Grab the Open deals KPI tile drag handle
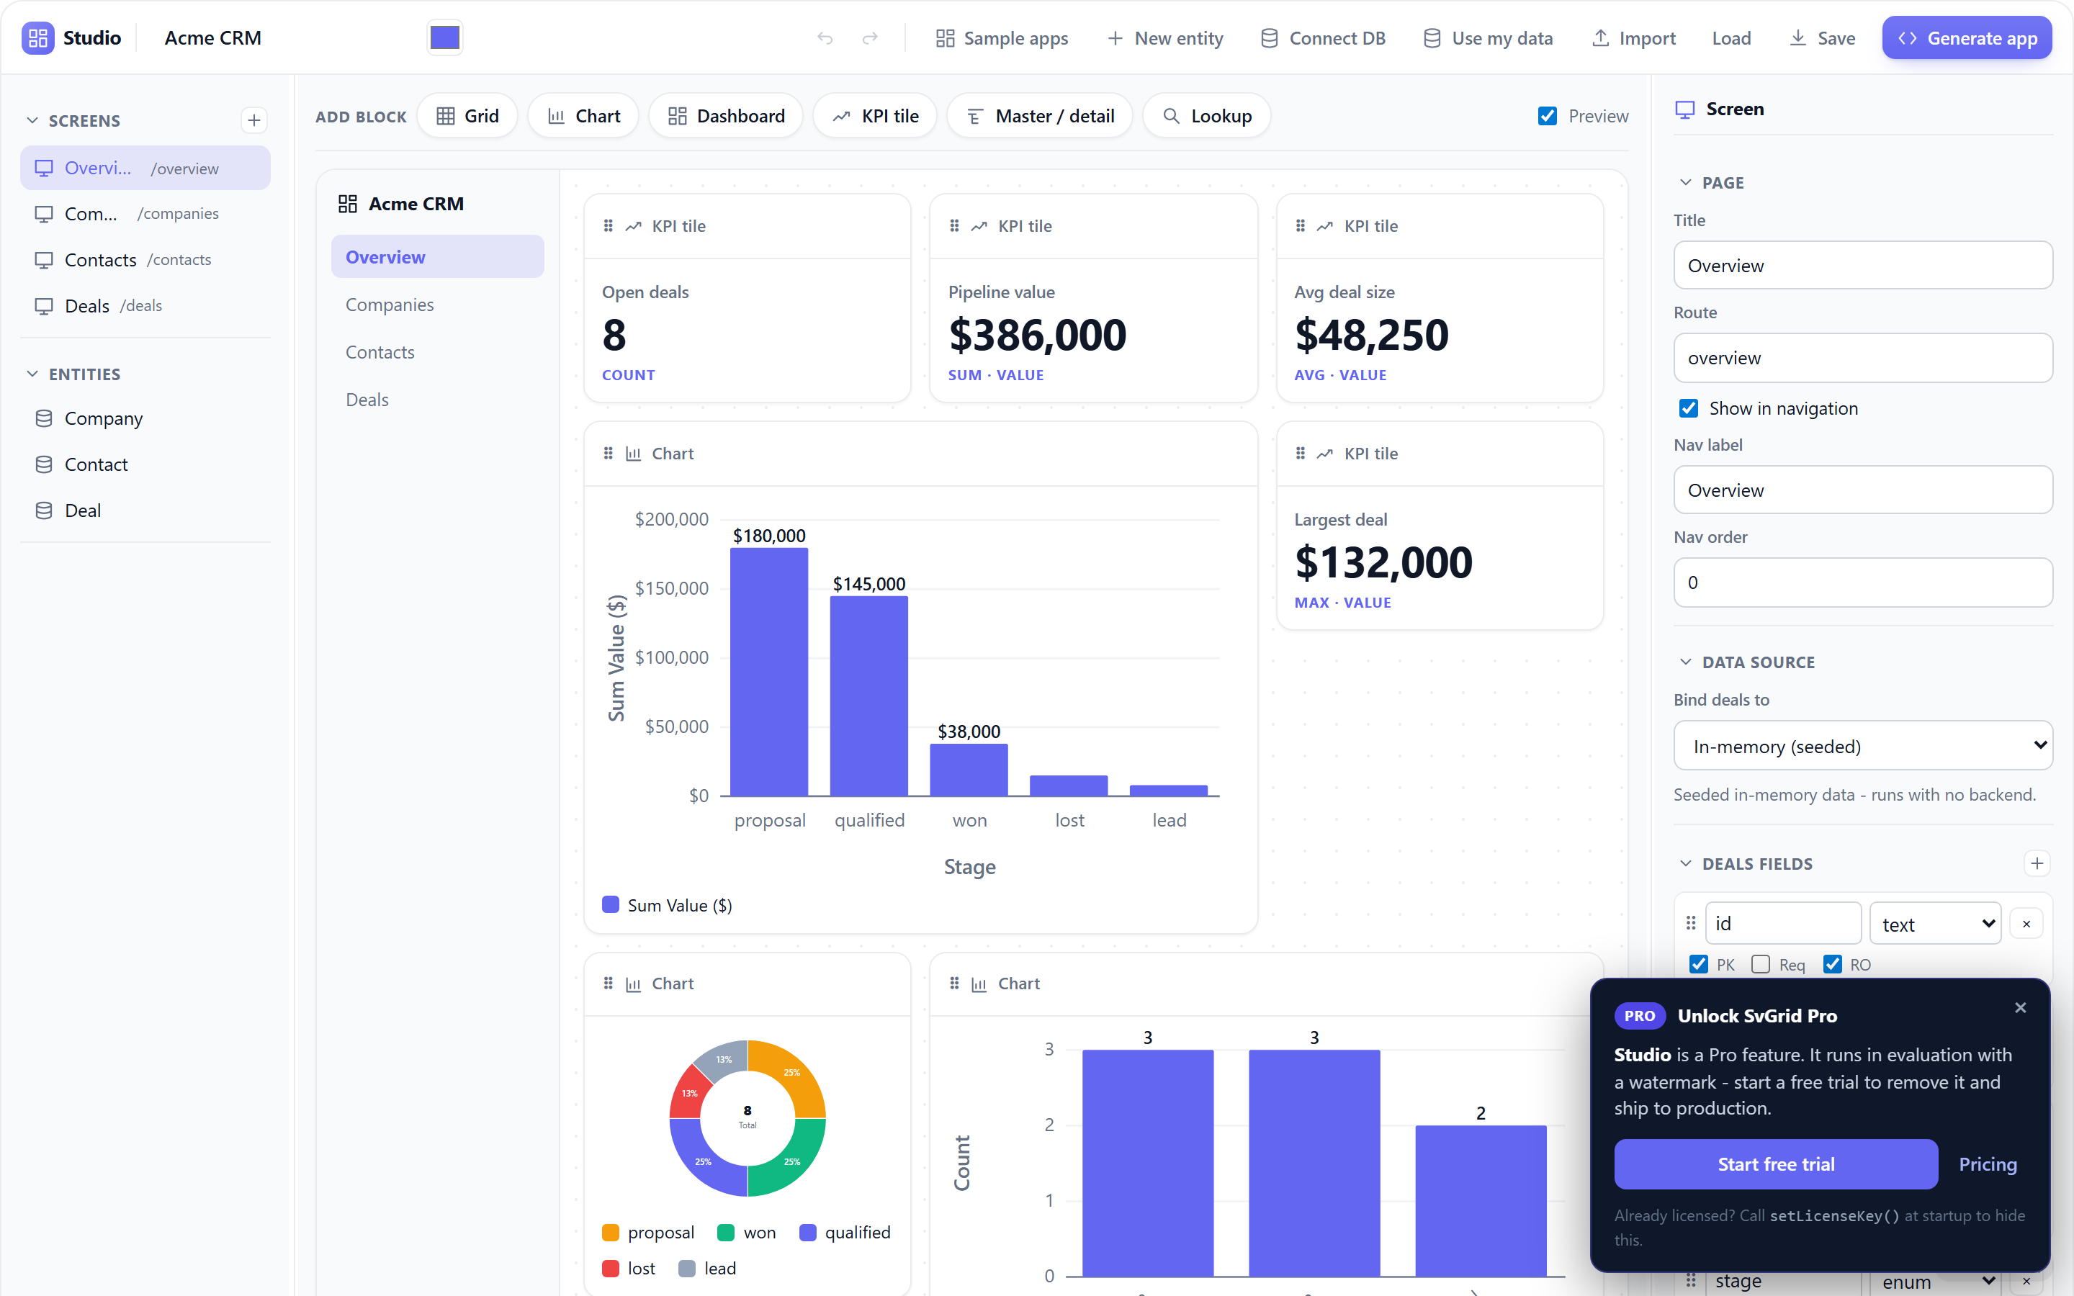Screen dimensions: 2074x1296 coord(608,225)
